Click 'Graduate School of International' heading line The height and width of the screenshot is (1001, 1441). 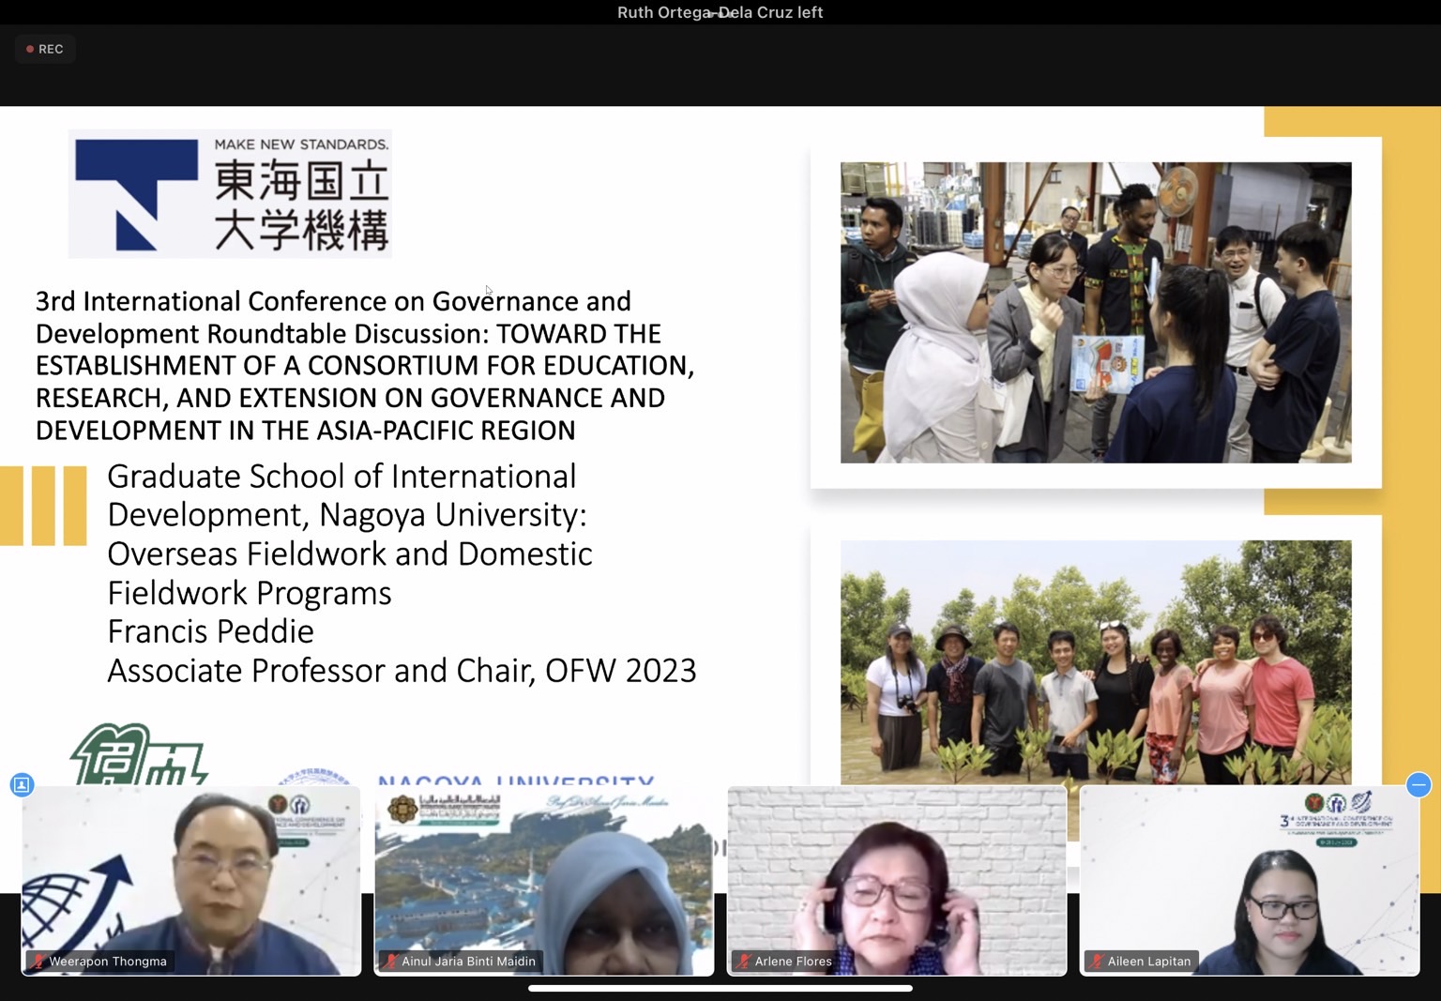click(x=341, y=477)
